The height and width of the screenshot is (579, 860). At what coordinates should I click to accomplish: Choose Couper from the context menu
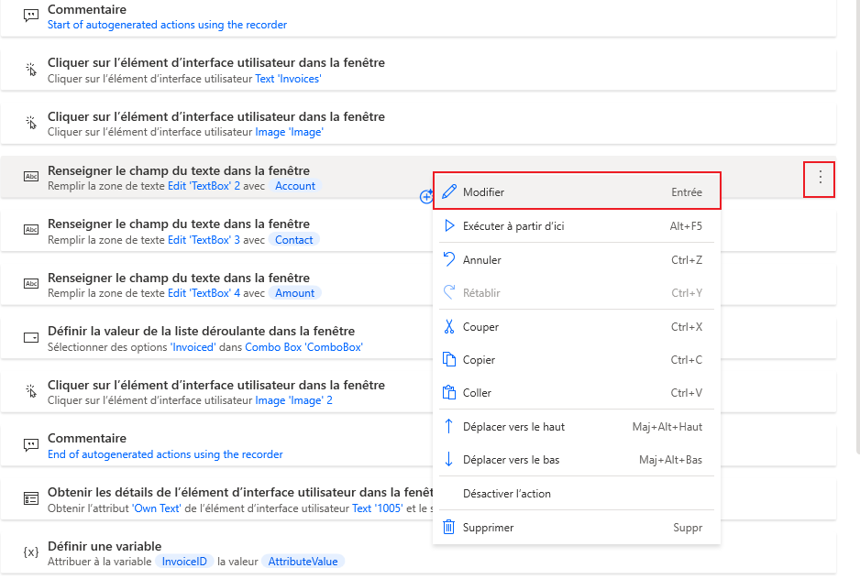(x=577, y=327)
